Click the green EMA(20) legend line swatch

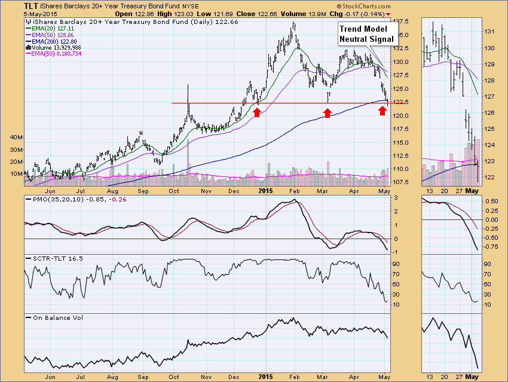coord(28,29)
